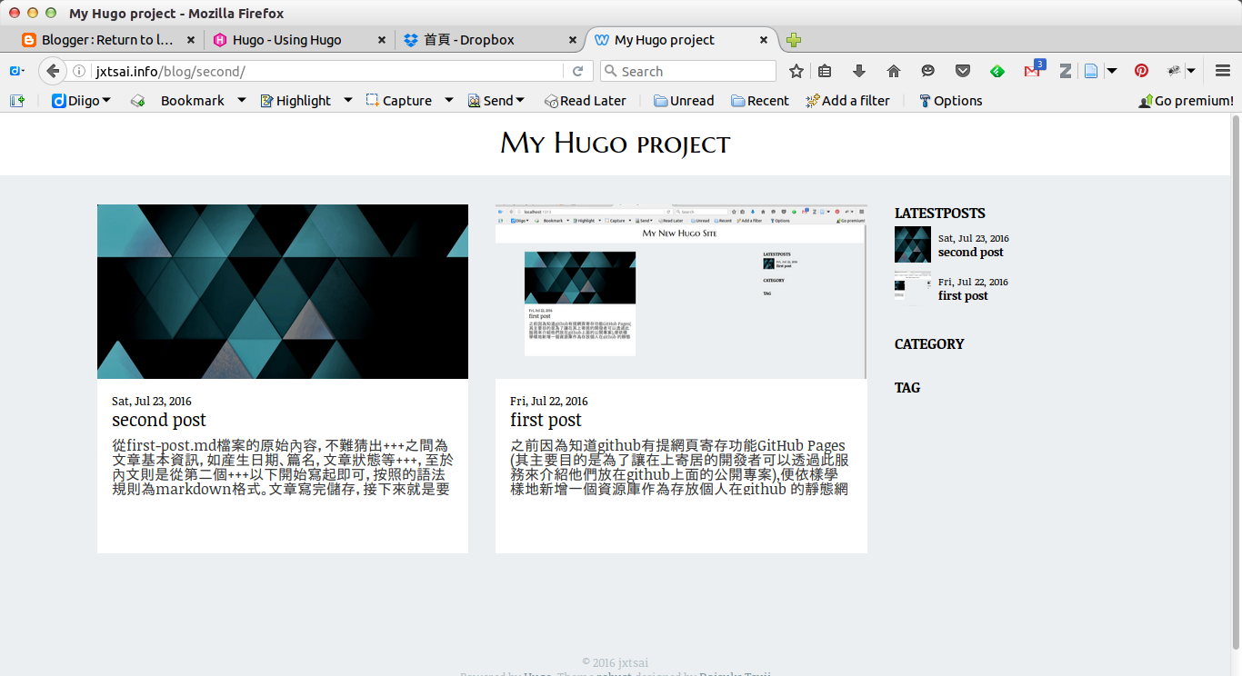Screen dimensions: 1242x676
Task: Click the spider-like extension icon in the toolbar
Action: click(x=1174, y=71)
